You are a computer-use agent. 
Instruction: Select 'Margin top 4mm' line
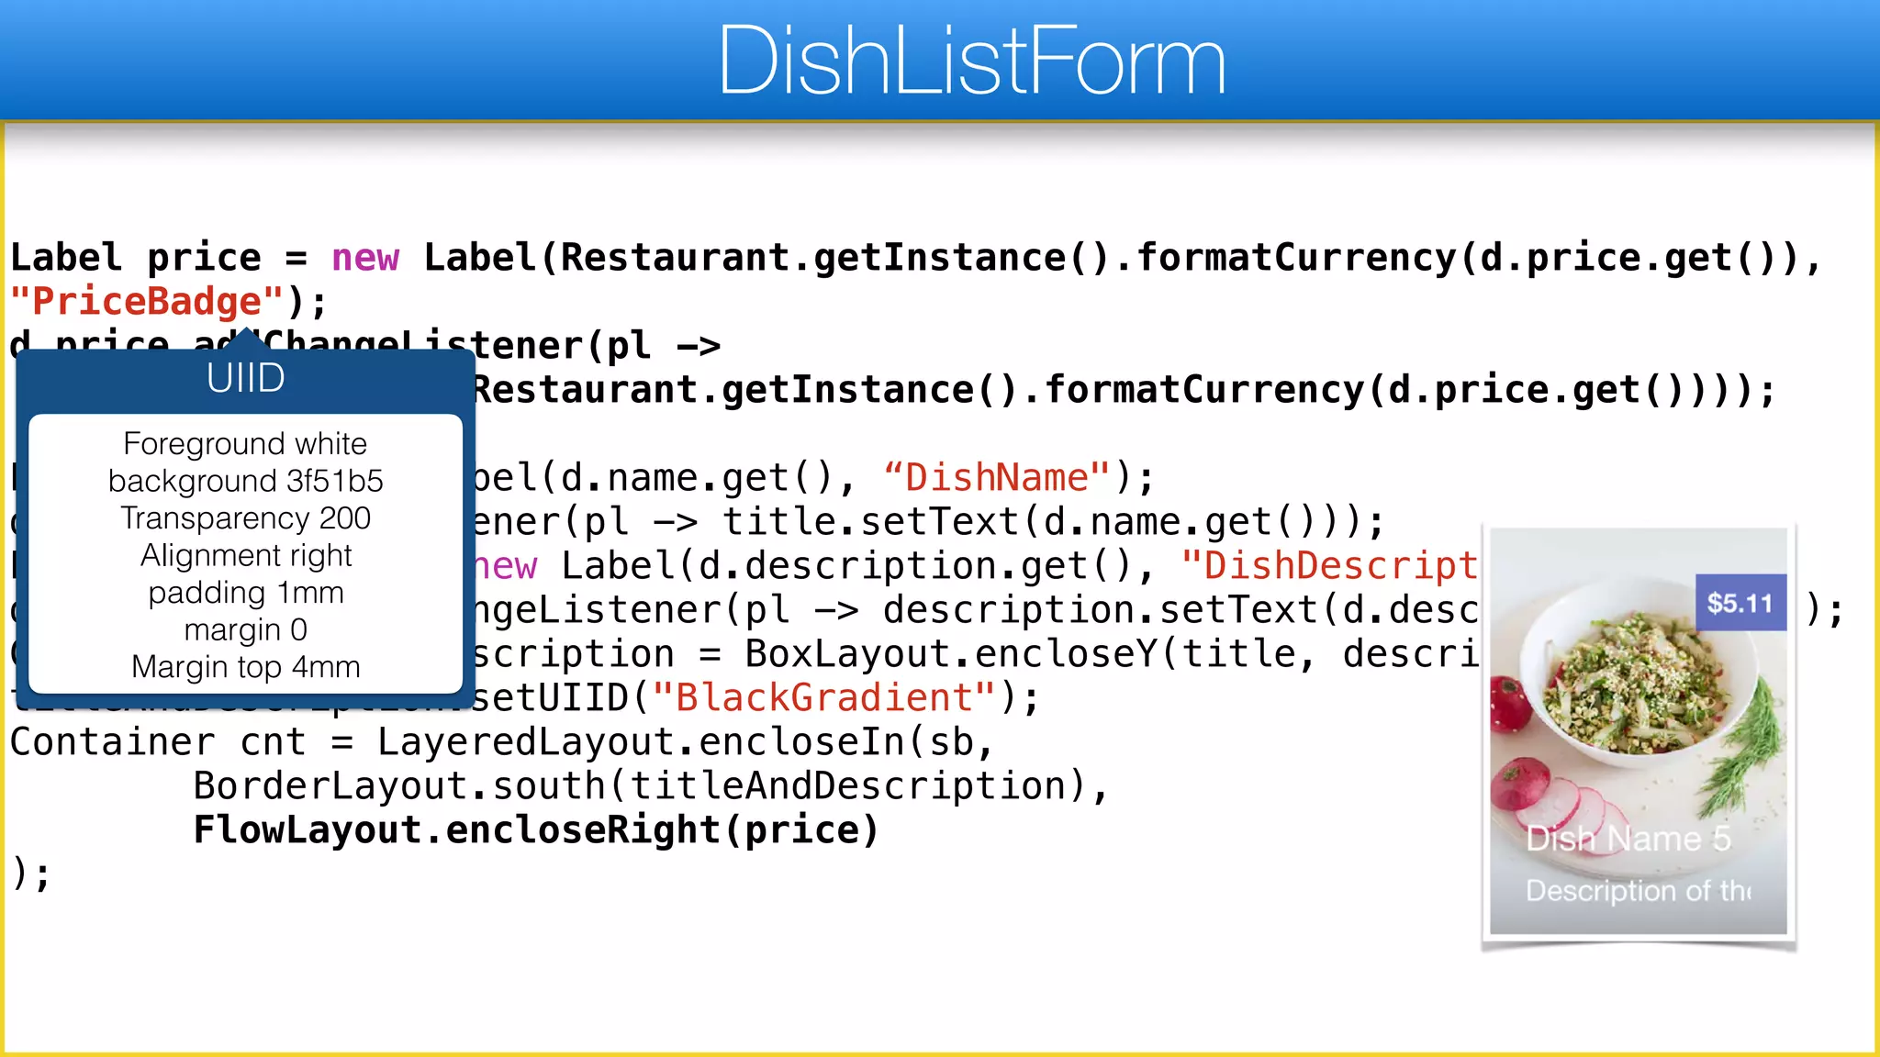245,667
